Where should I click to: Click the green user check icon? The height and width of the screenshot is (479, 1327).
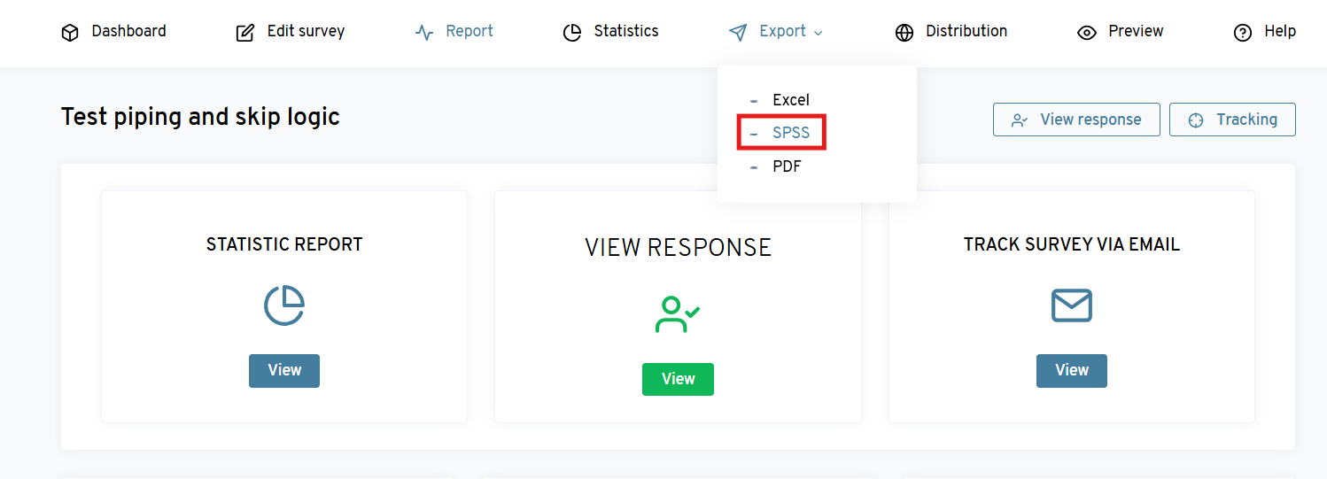pos(678,314)
